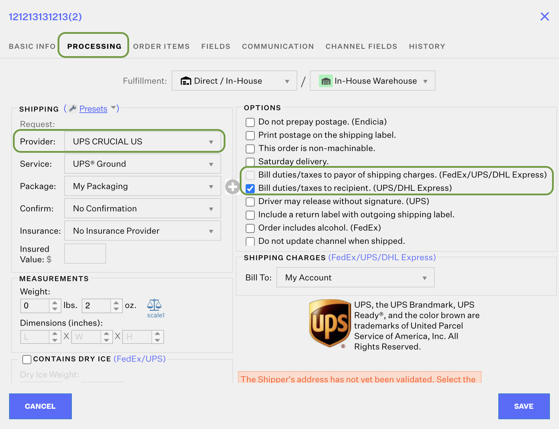The height and width of the screenshot is (429, 559).
Task: Click the Cancel button
Action: click(40, 406)
